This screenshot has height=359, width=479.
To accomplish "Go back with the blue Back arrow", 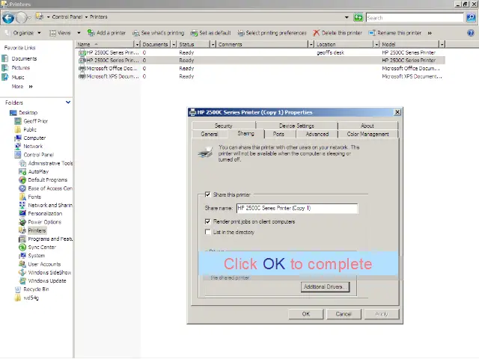I will coord(8,18).
